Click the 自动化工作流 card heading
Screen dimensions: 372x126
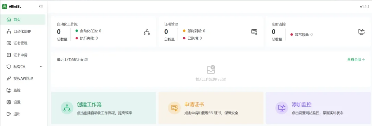pyautogui.click(x=68, y=24)
